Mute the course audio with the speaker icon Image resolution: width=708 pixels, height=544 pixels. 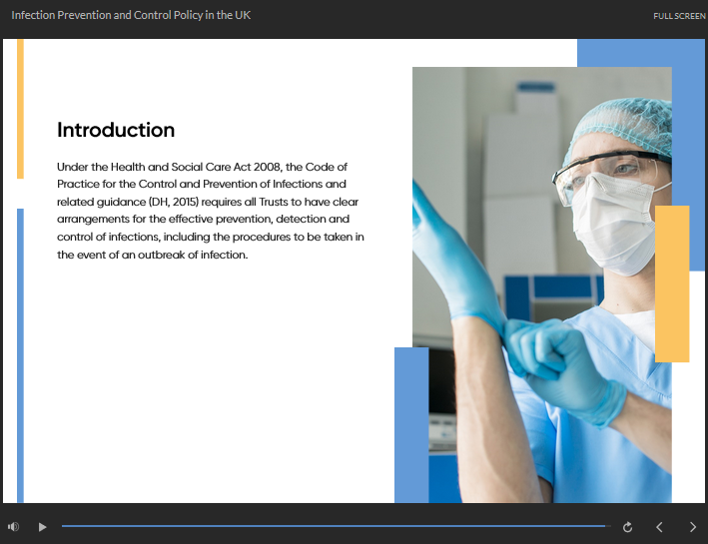[x=14, y=527]
